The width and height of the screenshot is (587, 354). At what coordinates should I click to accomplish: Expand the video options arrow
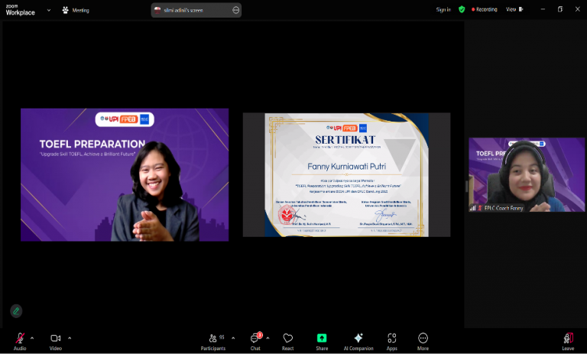70,338
